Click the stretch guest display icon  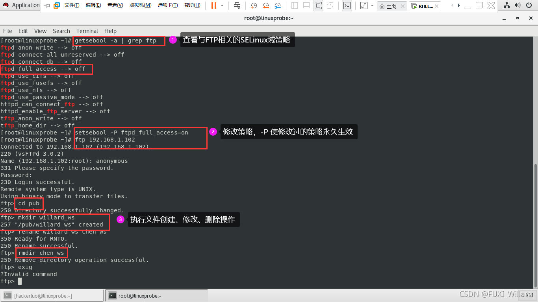tap(364, 6)
